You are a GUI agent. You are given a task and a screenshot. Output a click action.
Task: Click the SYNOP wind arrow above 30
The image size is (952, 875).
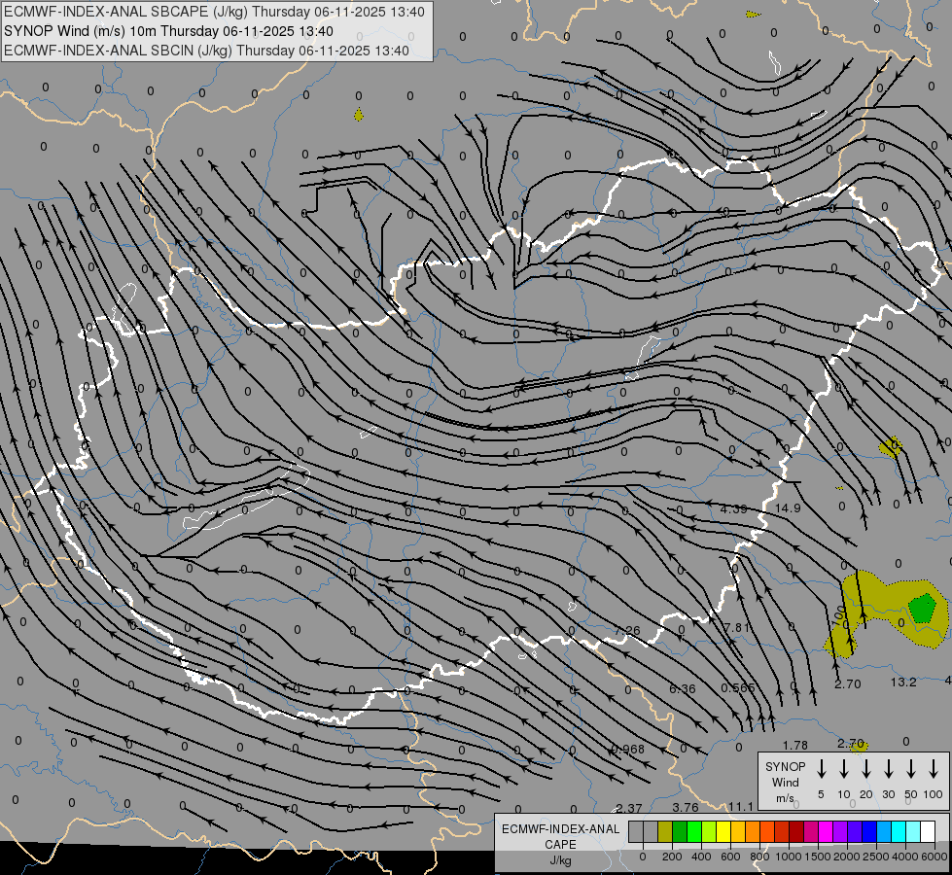click(x=888, y=769)
